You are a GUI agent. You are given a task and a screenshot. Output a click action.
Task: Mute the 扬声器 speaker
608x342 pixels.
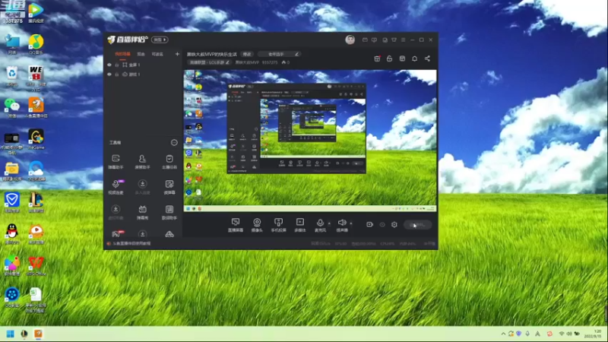pyautogui.click(x=342, y=224)
